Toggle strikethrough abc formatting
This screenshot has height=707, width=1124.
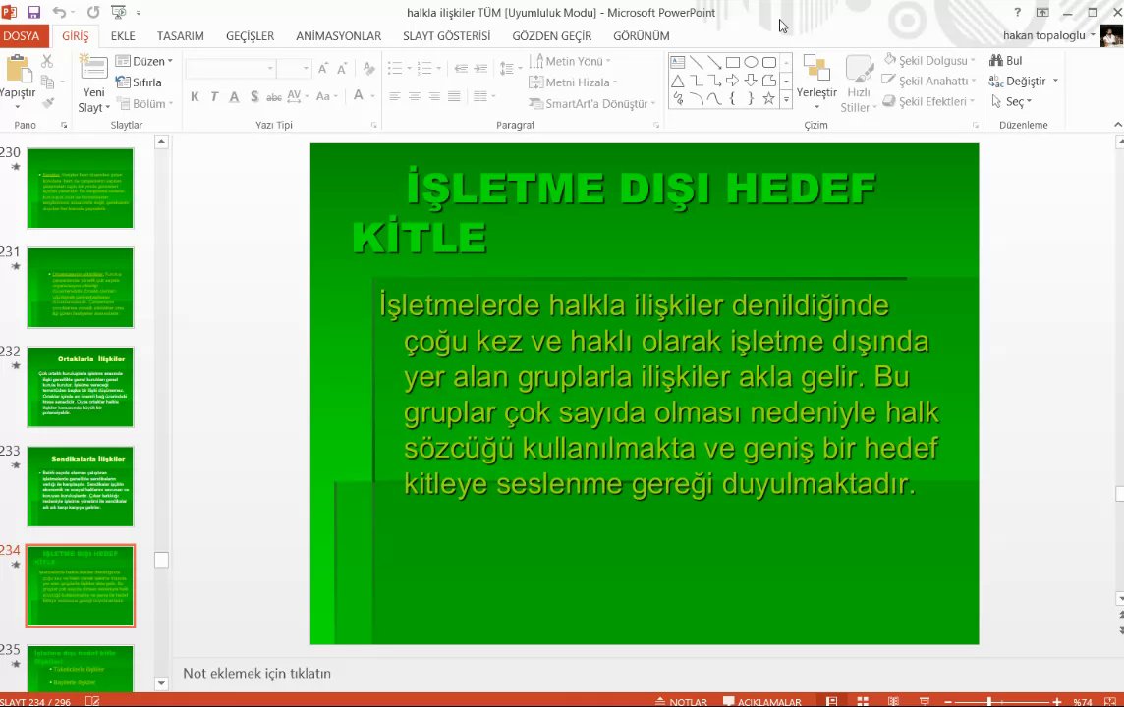[274, 96]
